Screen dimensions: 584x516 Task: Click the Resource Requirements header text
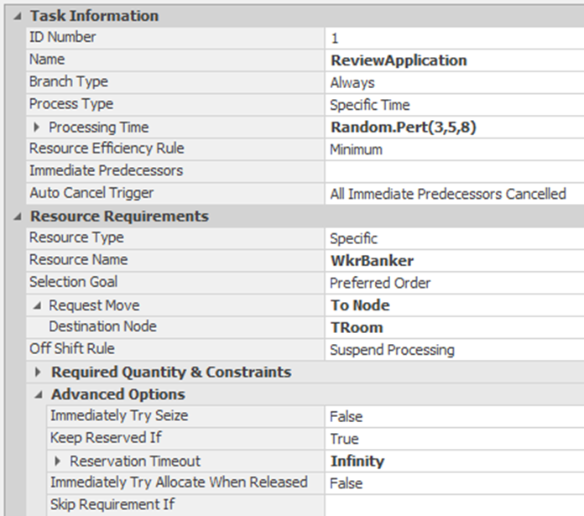pyautogui.click(x=119, y=216)
